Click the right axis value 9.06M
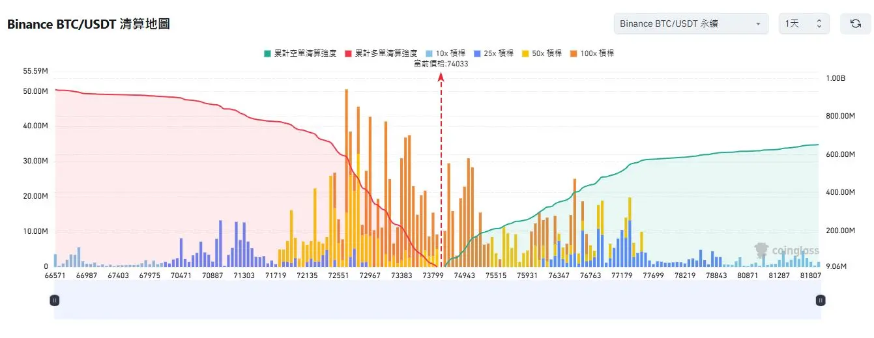 [838, 266]
